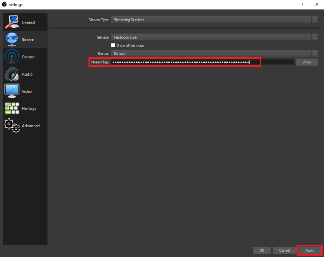Expand the Server Default dropdown
Screen dimensions: 324x257
[214, 54]
